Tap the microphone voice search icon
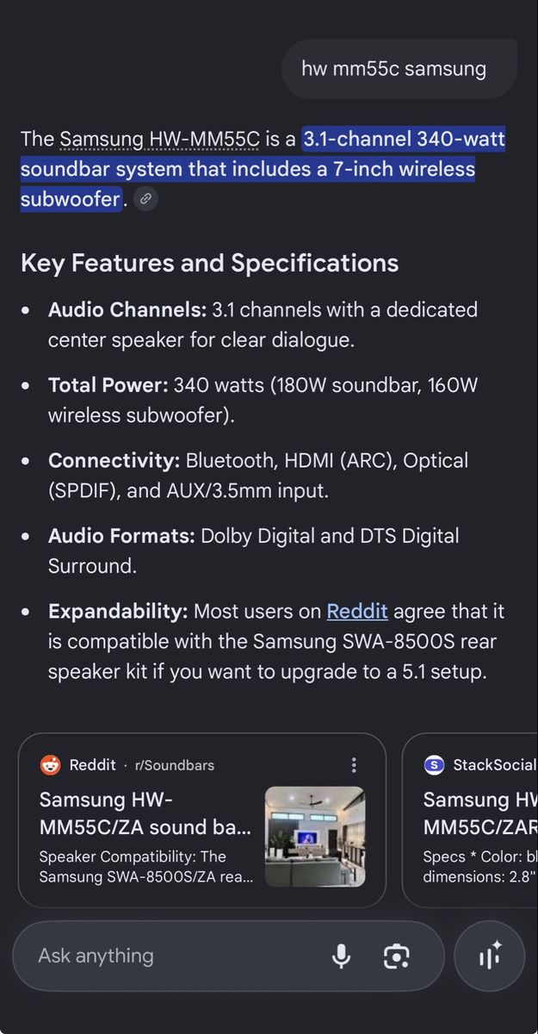The width and height of the screenshot is (538, 1034). tap(341, 956)
